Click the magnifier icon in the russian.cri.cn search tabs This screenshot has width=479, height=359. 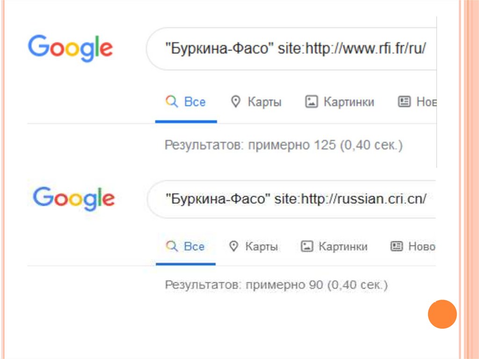[x=172, y=246]
